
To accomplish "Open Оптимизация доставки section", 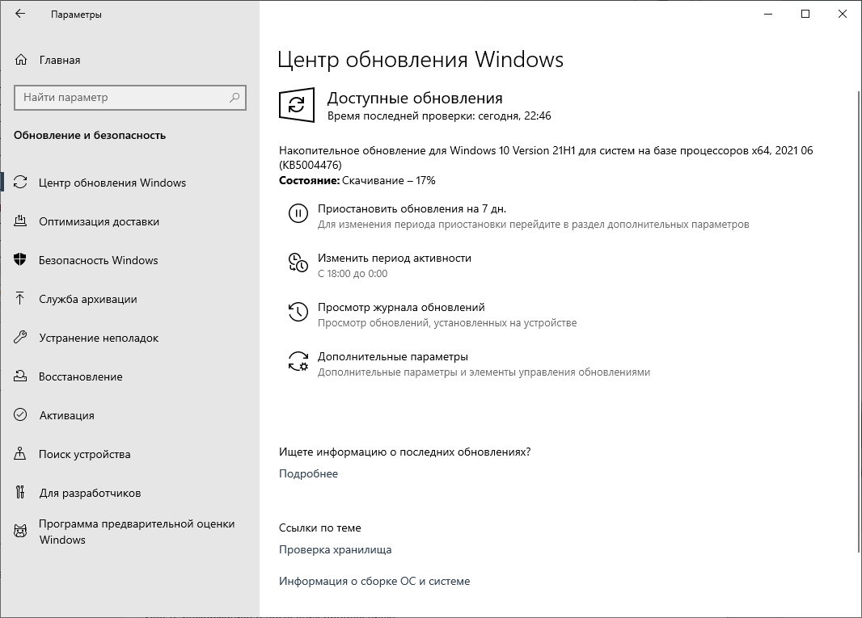I will point(99,221).
